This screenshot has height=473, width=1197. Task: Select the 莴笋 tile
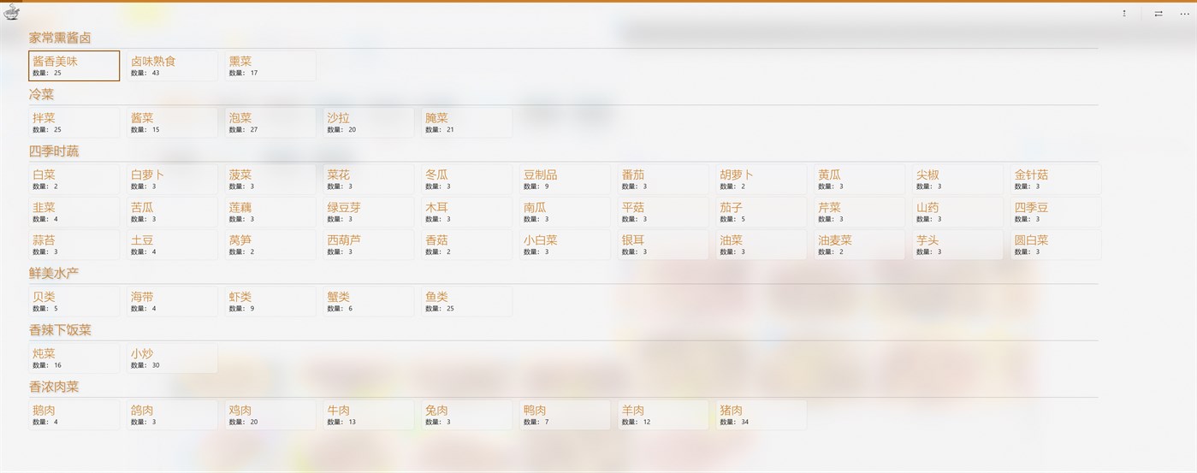click(x=270, y=245)
